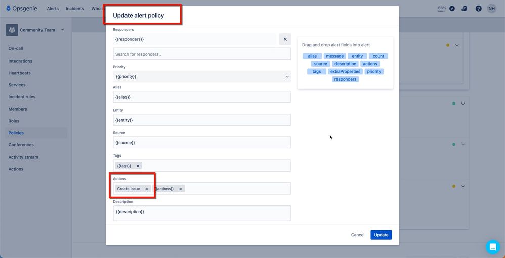Expand the third policy row chevron
The height and width of the screenshot is (258, 505).
click(463, 144)
